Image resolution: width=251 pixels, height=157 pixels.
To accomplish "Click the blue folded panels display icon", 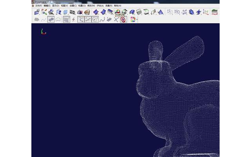I will point(58,12).
